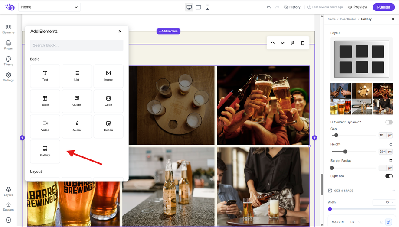The width and height of the screenshot is (399, 227).
Task: Open the magic wand AI tool
Action: click(292, 43)
